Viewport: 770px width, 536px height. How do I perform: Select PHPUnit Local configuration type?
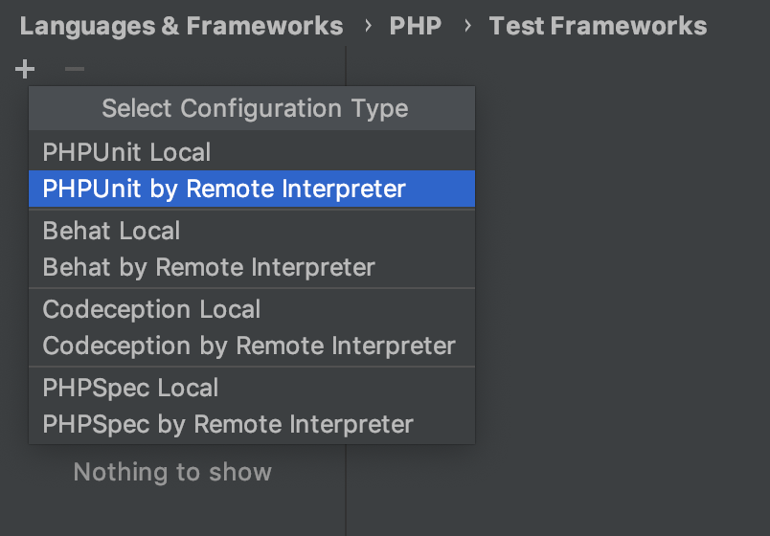126,152
